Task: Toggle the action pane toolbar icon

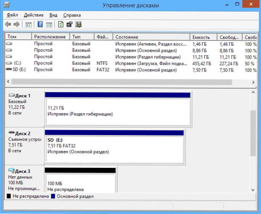Action: 49,25
